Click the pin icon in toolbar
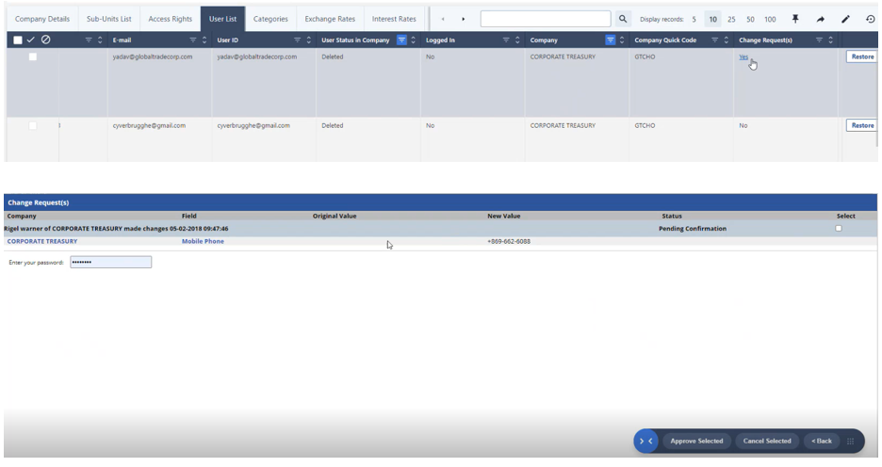 coord(795,19)
